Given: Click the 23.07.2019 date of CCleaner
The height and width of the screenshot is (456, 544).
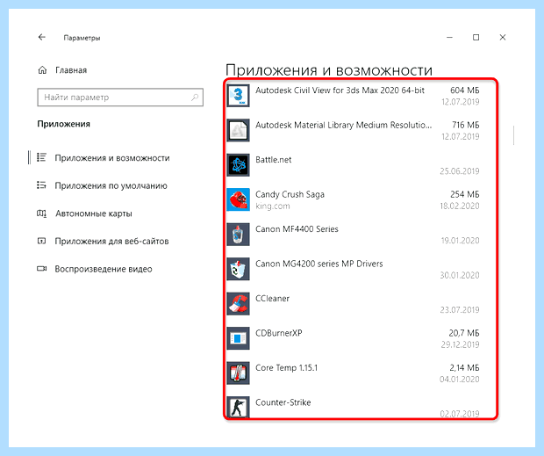Looking at the screenshot, I should pyautogui.click(x=460, y=310).
